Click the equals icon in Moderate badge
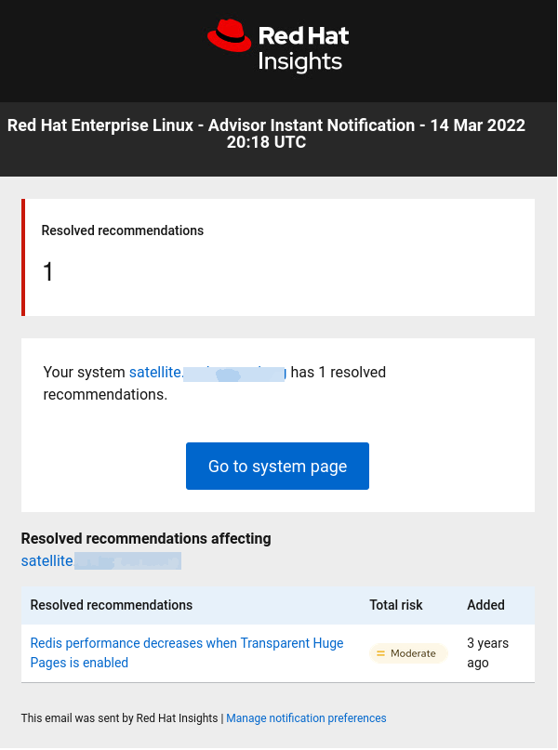 point(380,653)
